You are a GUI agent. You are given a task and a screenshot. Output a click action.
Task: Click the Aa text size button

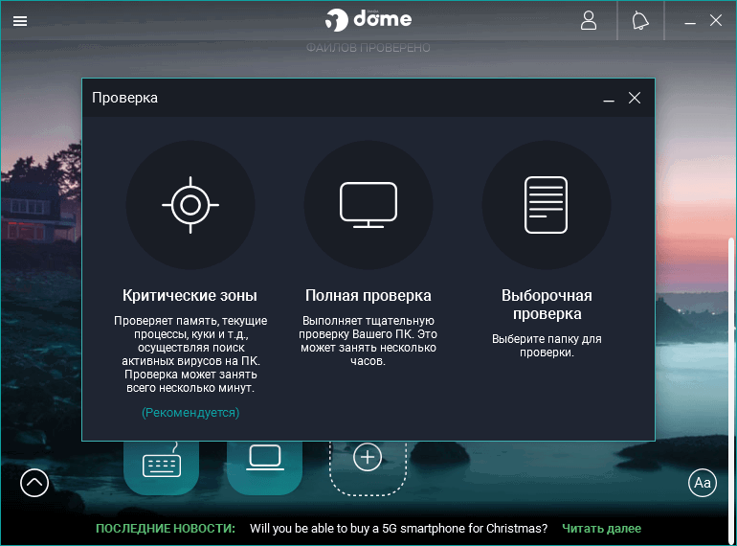703,483
